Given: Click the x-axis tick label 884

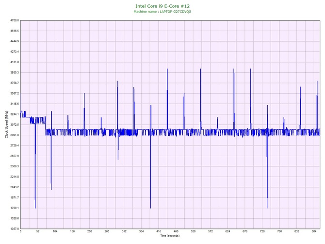Looking at the screenshot, I should [x=314, y=231].
